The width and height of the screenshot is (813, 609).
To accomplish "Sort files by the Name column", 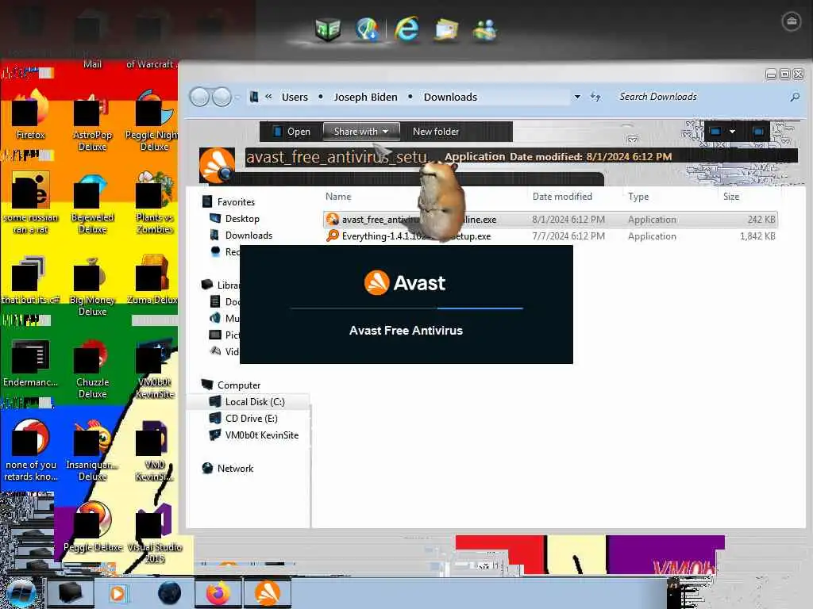I will tap(338, 197).
